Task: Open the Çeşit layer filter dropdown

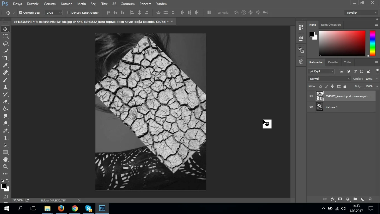Action: [321, 71]
